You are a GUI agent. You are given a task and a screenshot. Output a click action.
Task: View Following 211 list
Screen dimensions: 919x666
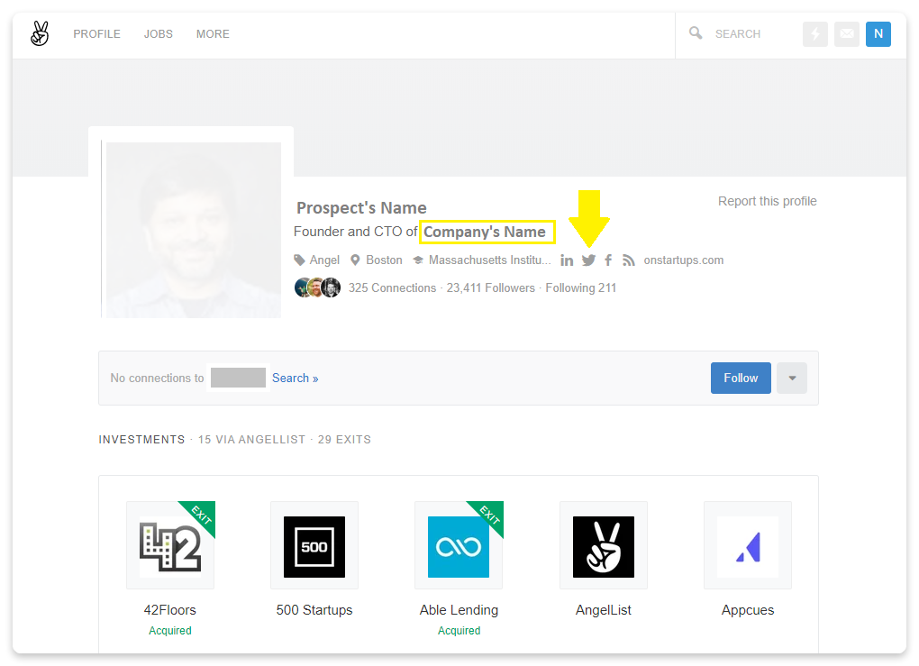coord(581,287)
